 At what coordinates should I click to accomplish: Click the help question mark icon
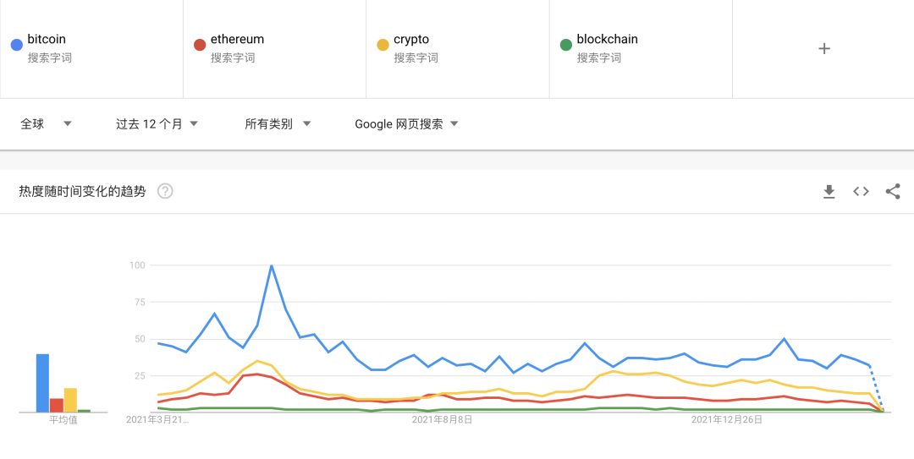[x=165, y=191]
